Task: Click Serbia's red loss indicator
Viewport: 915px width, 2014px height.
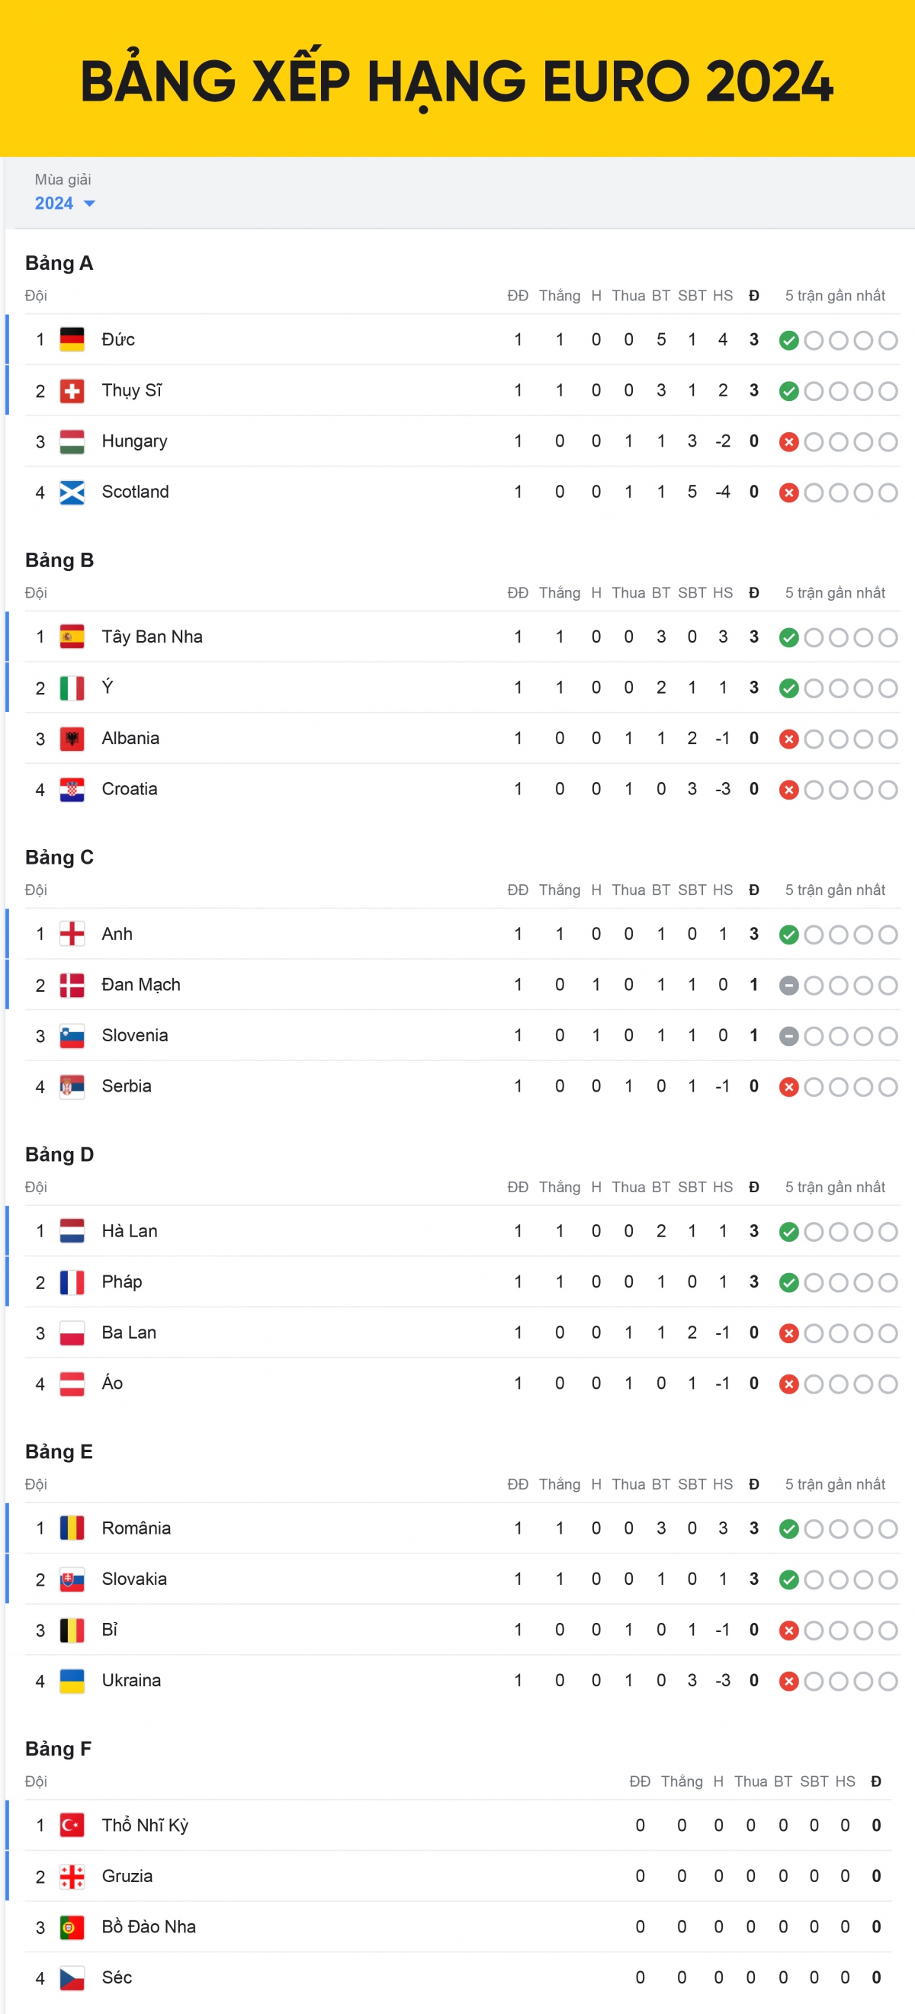Action: pyautogui.click(x=789, y=1087)
